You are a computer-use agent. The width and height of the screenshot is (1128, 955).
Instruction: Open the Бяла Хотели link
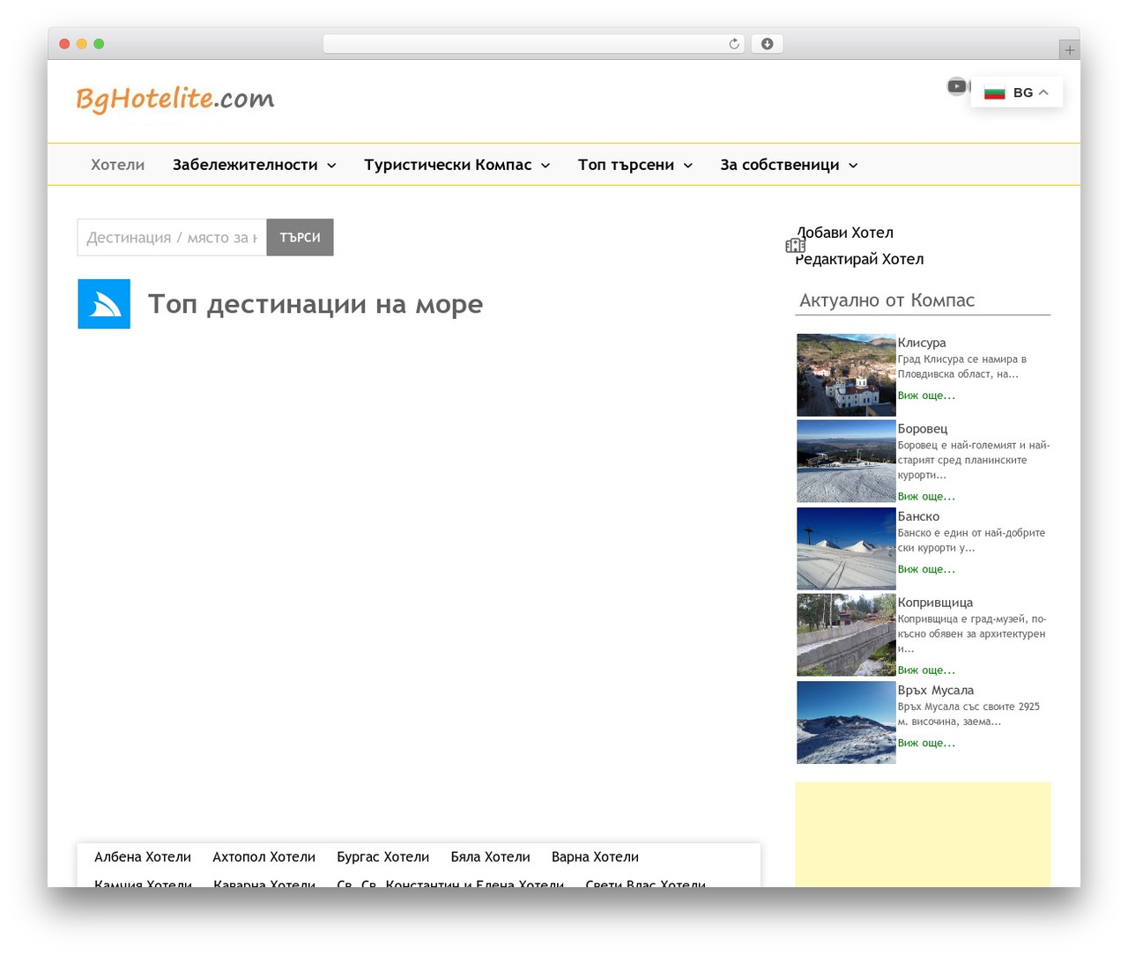tap(490, 857)
